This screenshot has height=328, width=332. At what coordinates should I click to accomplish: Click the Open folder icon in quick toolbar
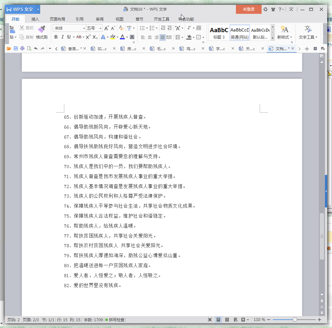click(x=9, y=49)
